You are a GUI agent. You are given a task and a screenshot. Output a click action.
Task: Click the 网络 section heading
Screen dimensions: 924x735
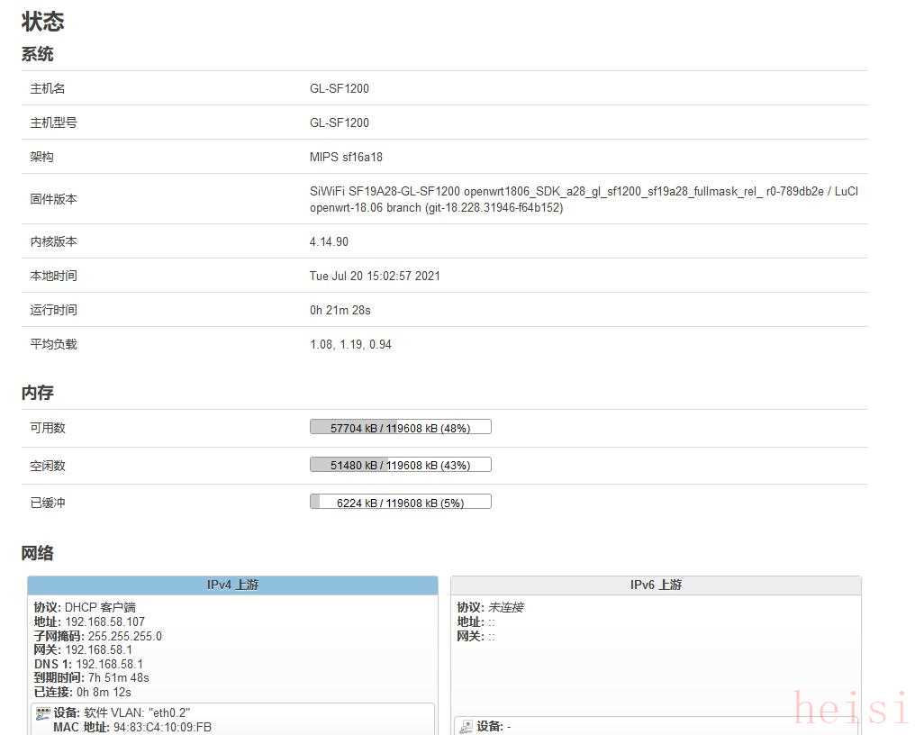(x=38, y=553)
